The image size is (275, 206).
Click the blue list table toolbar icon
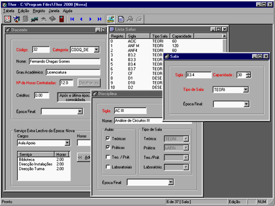(x=121, y=19)
